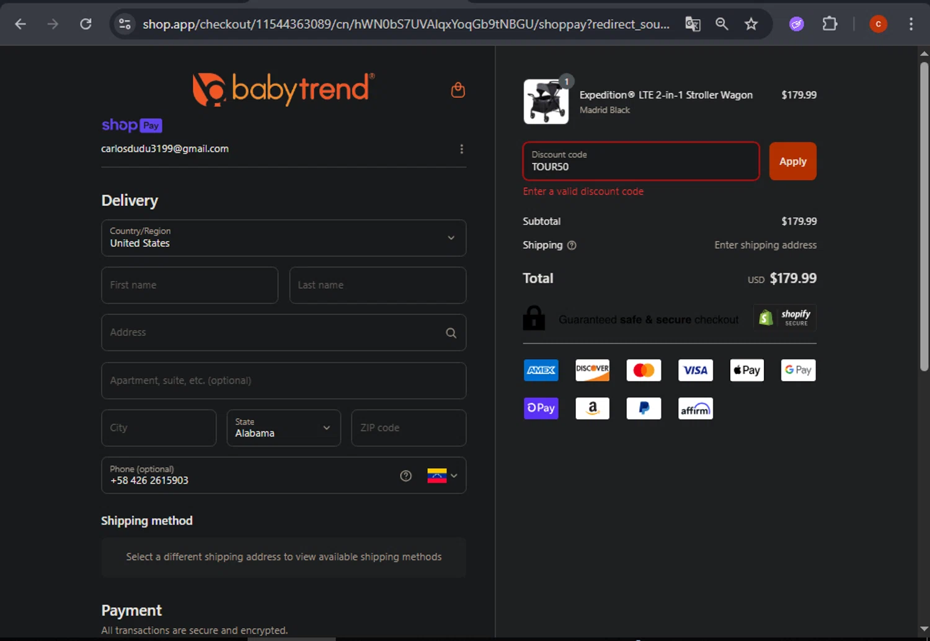Open the Country/Region dropdown

[284, 238]
